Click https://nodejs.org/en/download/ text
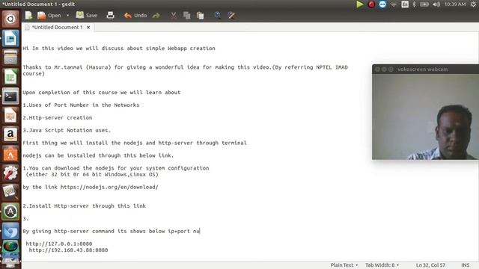 pos(109,188)
